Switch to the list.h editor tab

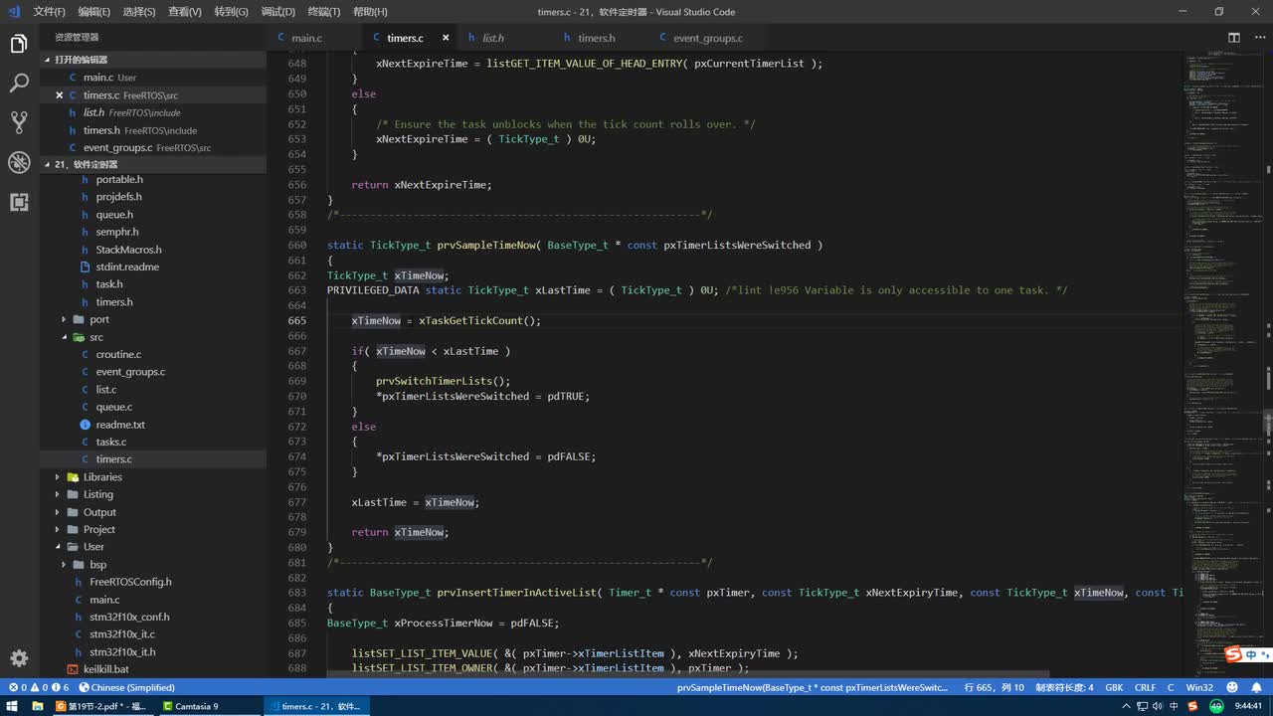tap(493, 38)
